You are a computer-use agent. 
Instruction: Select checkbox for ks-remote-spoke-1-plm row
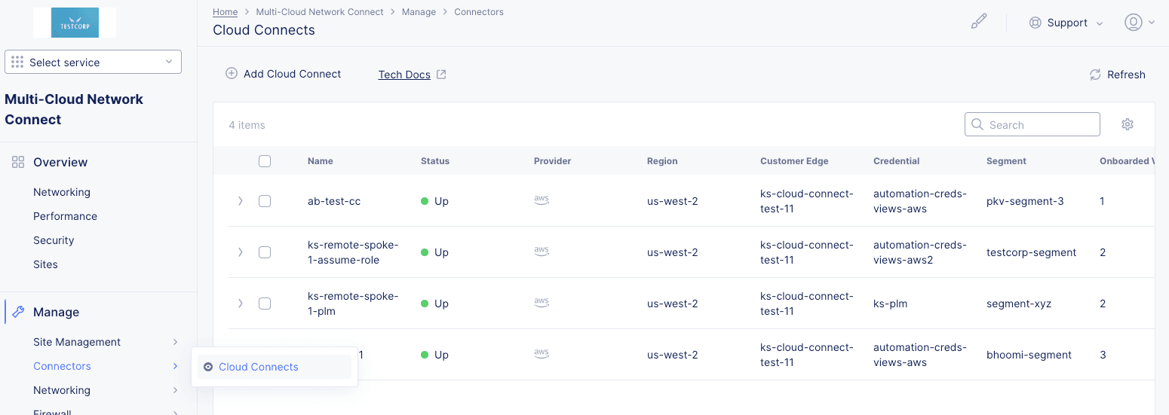pyautogui.click(x=265, y=304)
